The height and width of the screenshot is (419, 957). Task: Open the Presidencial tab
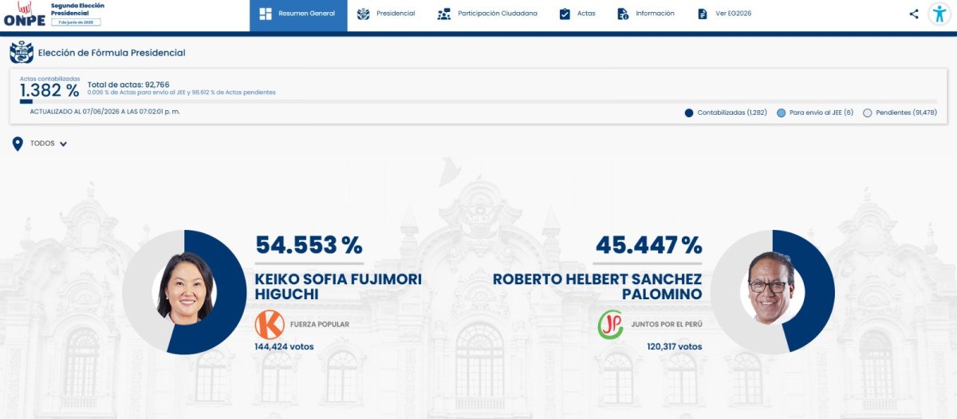(x=386, y=14)
